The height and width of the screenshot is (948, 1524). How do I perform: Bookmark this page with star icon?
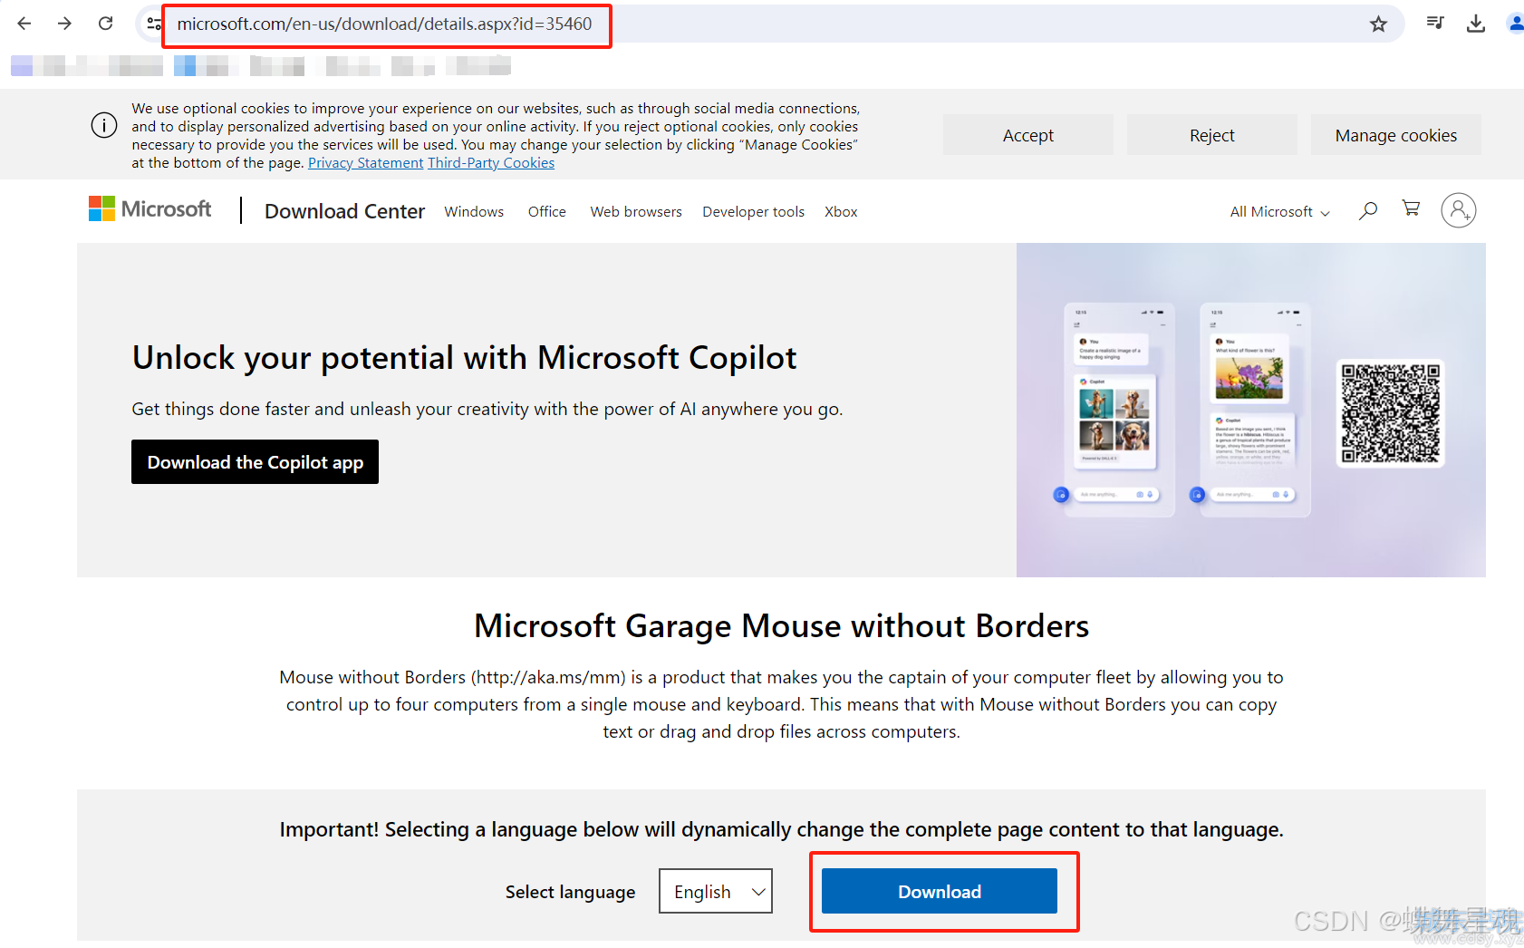(1378, 24)
